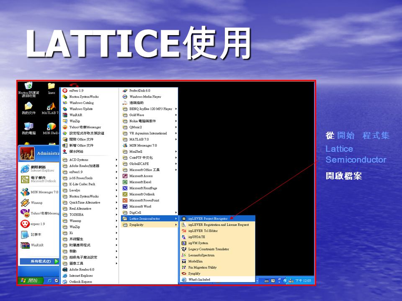This screenshot has width=402, height=301.
Task: Open 記事本 Notepad from start menu
Action: click(x=39, y=235)
